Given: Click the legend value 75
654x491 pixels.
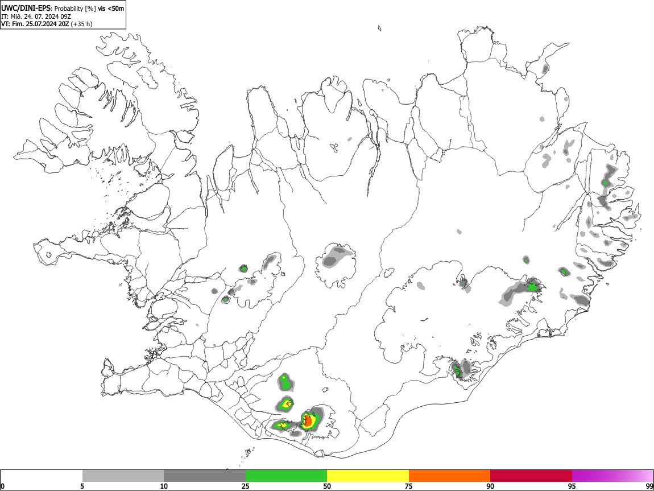Looking at the screenshot, I should coord(409,486).
